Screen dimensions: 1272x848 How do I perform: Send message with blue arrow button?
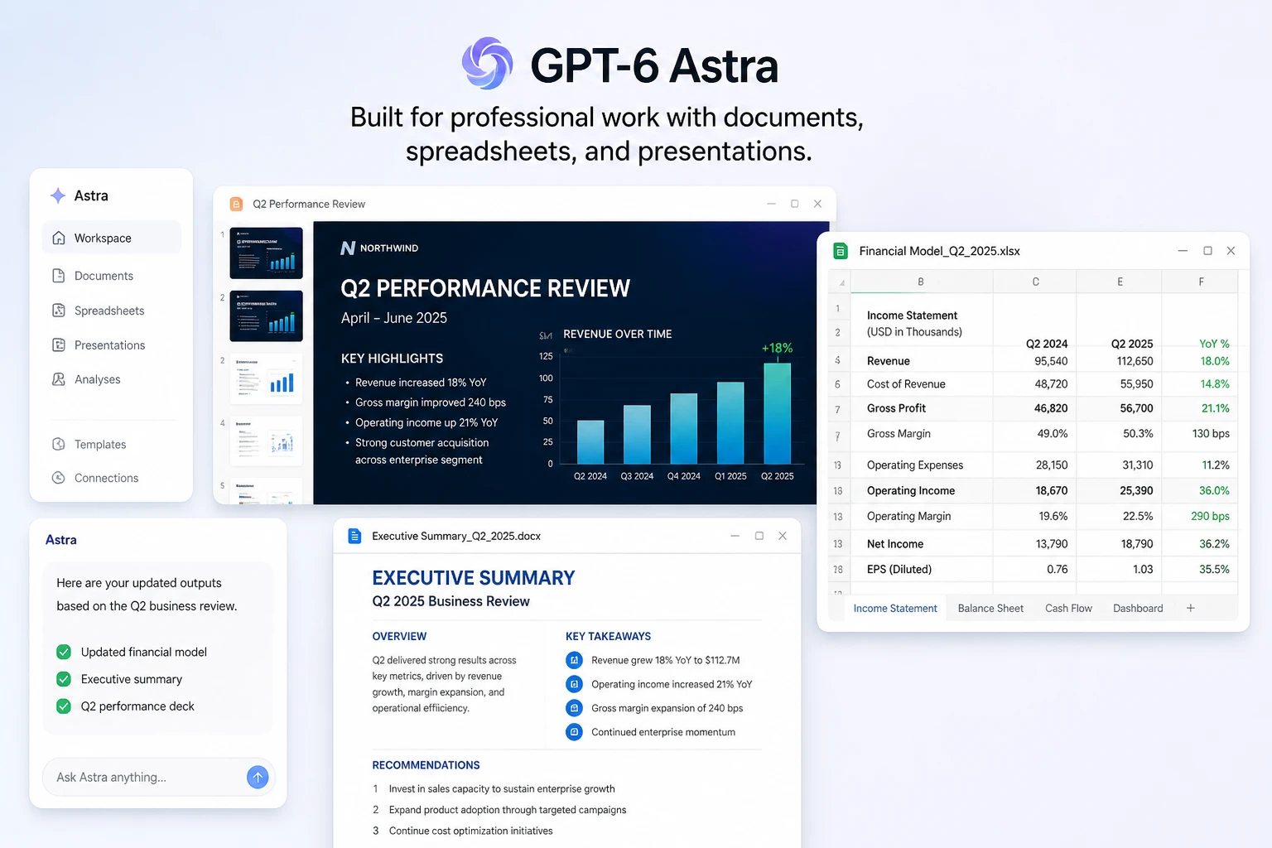[x=258, y=777]
